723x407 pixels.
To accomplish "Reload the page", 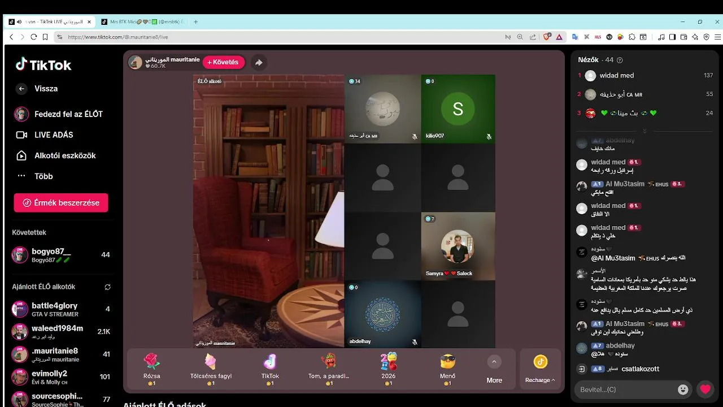I will pyautogui.click(x=34, y=37).
